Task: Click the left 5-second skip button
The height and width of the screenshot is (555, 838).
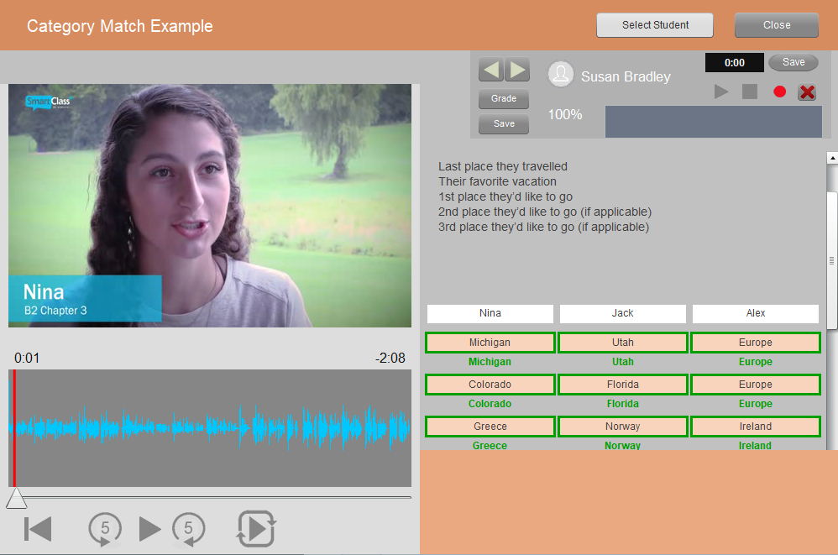Action: (105, 529)
